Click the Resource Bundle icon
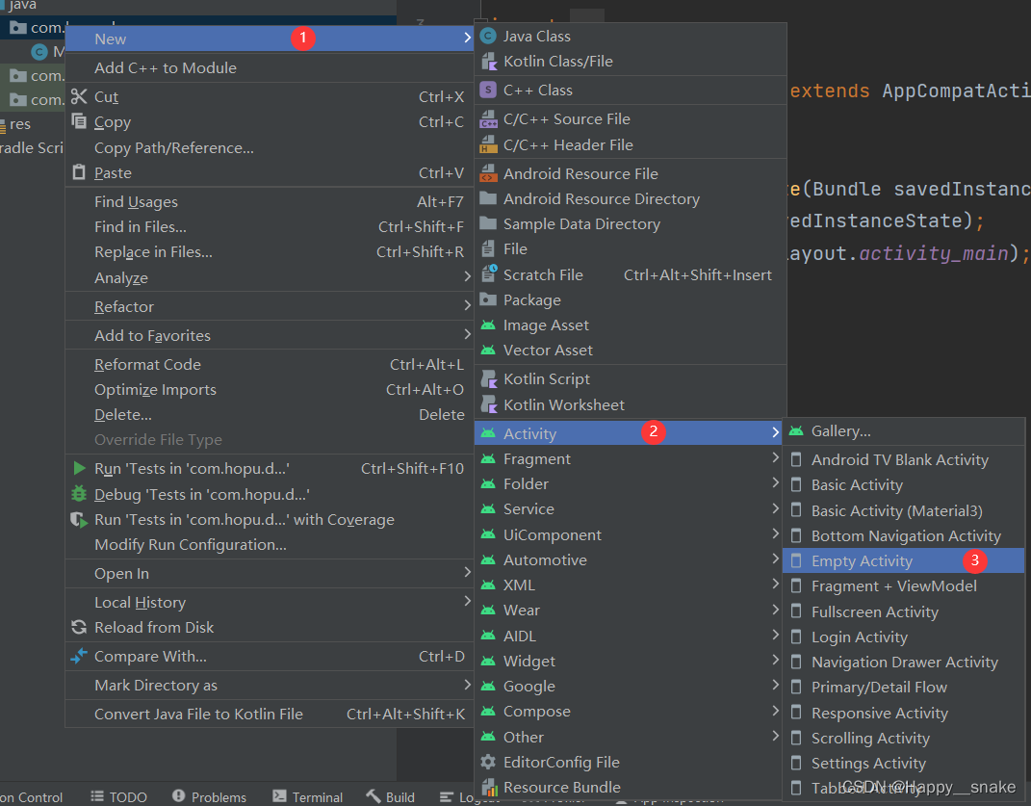This screenshot has width=1031, height=806. point(488,787)
